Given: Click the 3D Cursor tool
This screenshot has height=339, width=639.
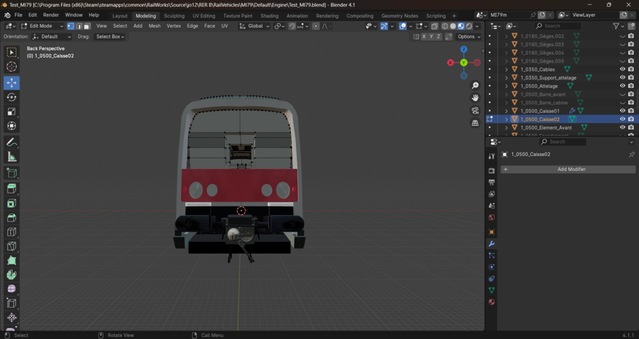Looking at the screenshot, I should [12, 66].
